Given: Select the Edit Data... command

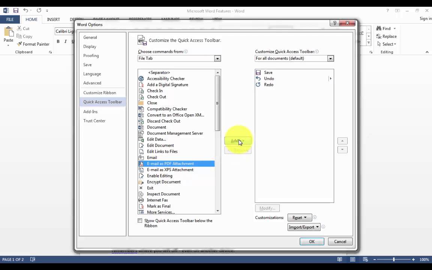Looking at the screenshot, I should [x=176, y=139].
